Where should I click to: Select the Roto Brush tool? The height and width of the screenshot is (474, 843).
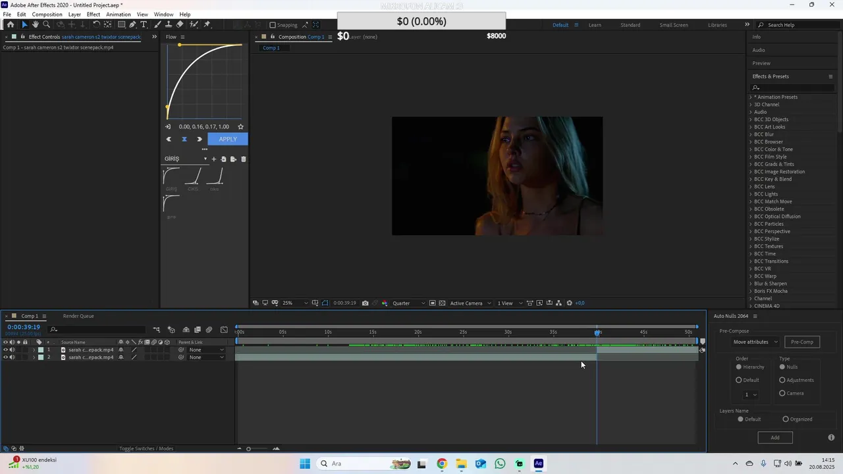(x=194, y=24)
